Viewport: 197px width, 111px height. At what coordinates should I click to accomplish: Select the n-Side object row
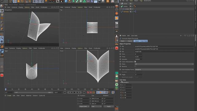tap(157, 9)
